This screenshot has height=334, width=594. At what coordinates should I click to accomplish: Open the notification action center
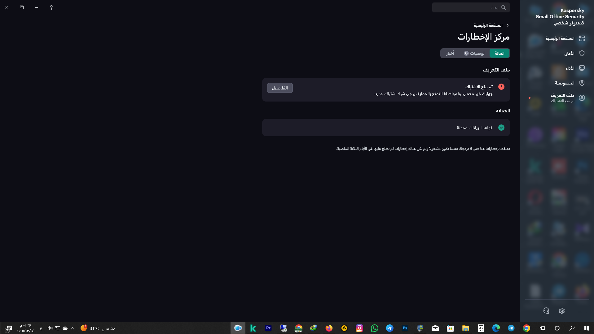pos(9,328)
